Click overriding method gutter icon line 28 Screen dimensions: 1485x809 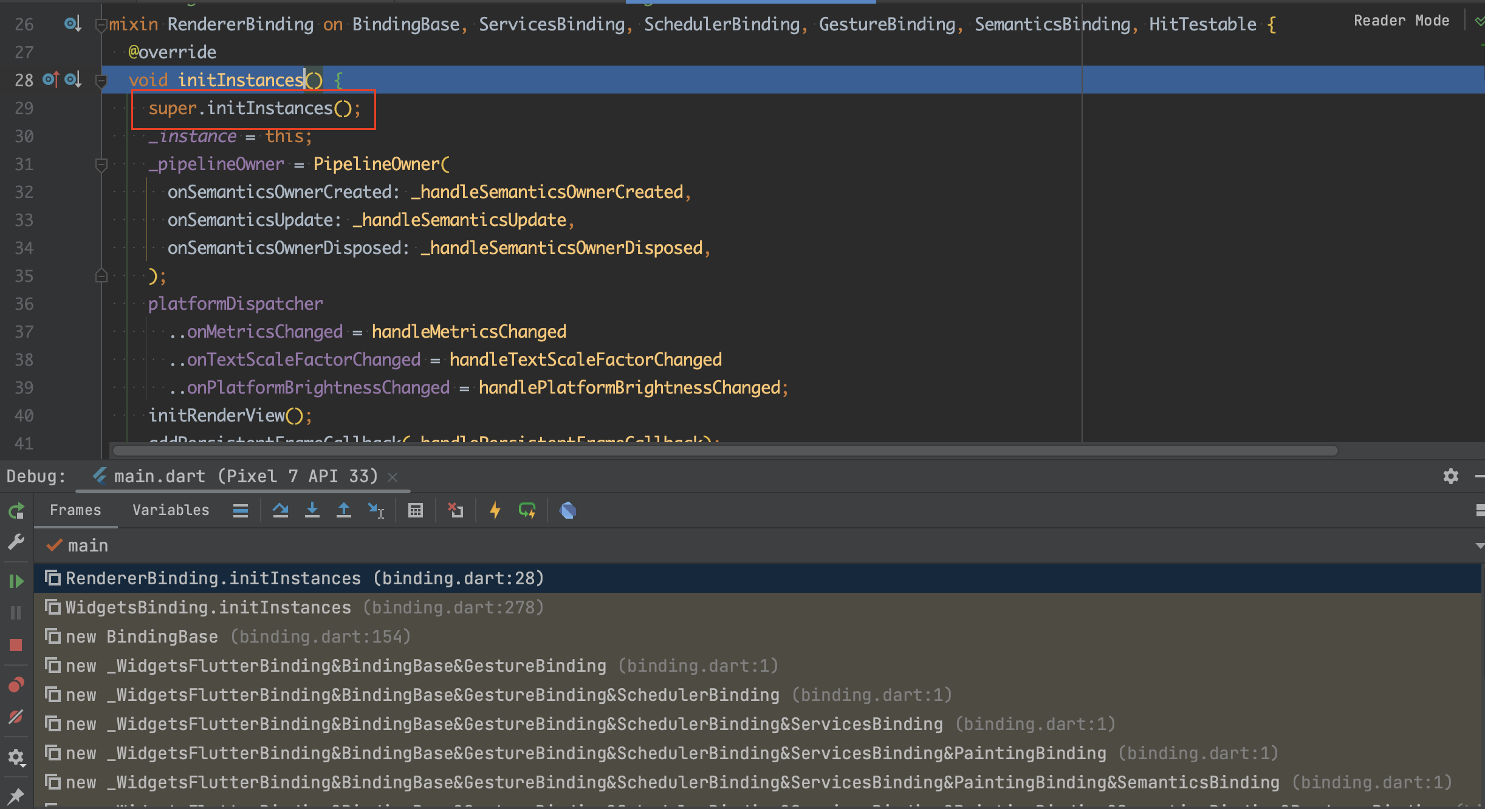point(51,80)
